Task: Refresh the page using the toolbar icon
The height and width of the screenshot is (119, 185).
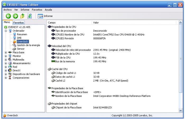Action: [30, 16]
